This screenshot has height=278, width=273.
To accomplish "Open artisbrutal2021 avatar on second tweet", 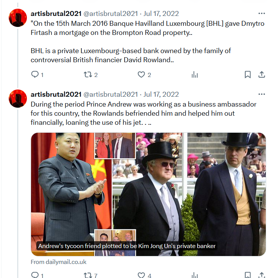I will (x=18, y=99).
